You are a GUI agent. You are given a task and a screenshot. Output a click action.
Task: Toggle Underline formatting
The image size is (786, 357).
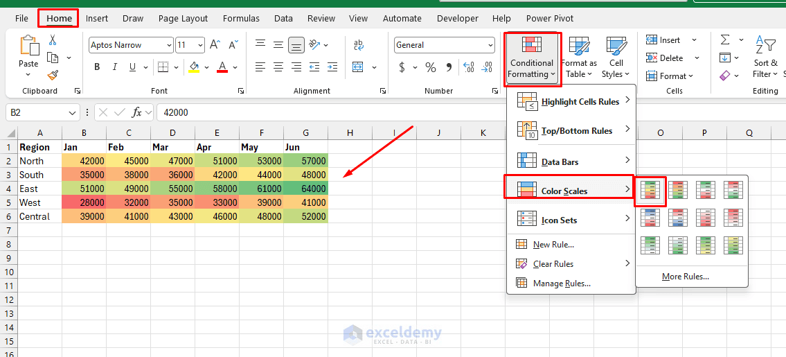[132, 67]
